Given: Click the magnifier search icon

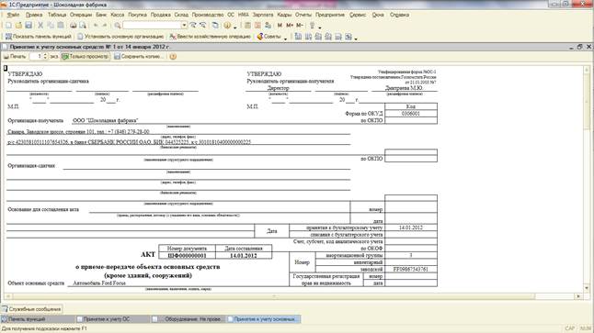Looking at the screenshot, I should point(118,26).
